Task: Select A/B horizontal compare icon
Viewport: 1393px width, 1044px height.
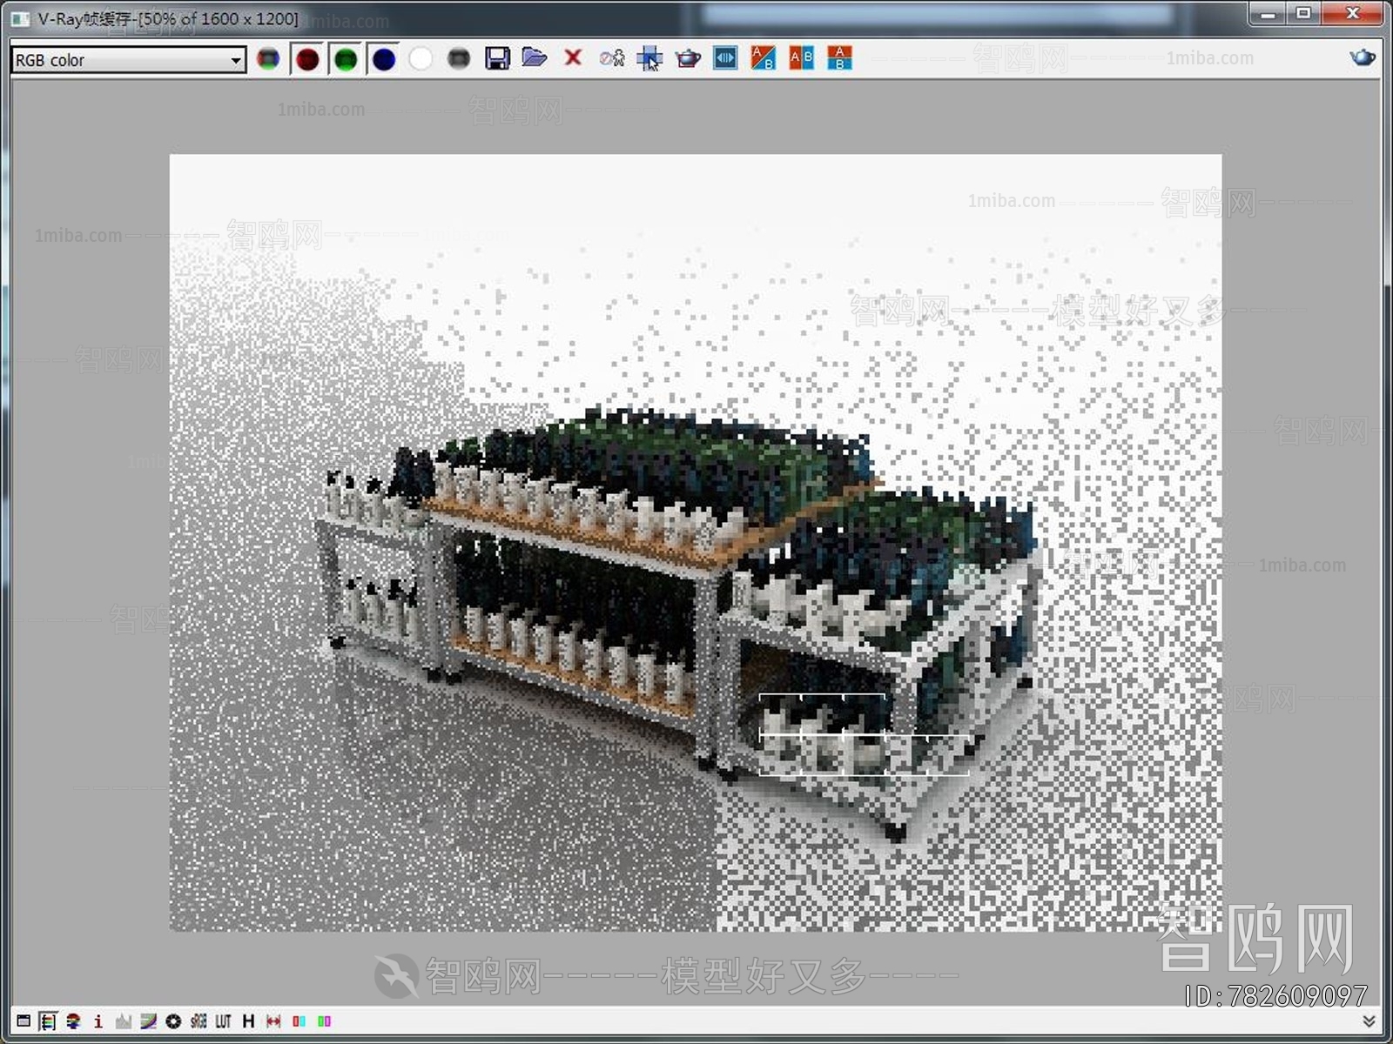Action: pyautogui.click(x=802, y=58)
